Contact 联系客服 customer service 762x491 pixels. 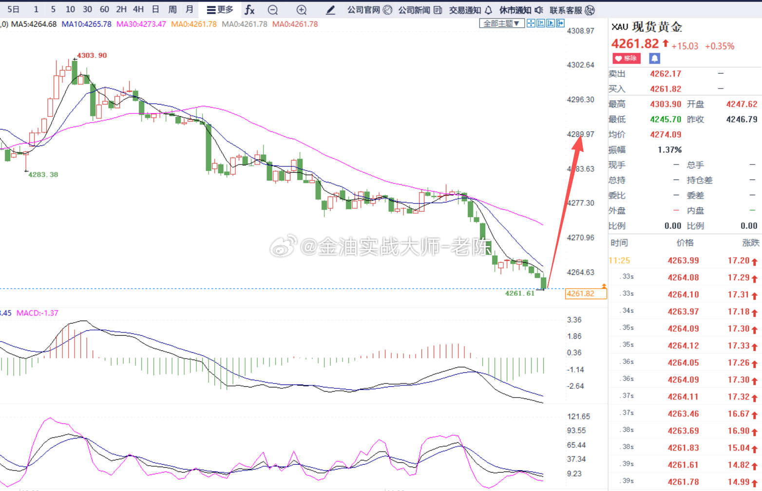coord(572,10)
